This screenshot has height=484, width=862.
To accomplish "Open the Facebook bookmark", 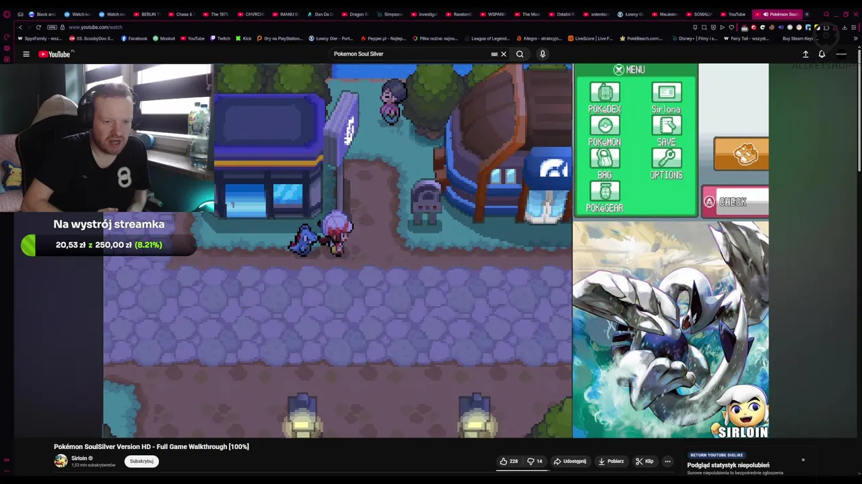I will pos(134,38).
